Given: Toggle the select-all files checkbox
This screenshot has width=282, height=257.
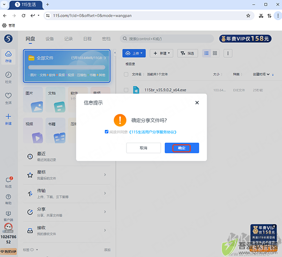Looking at the screenshot, I should coord(126,74).
